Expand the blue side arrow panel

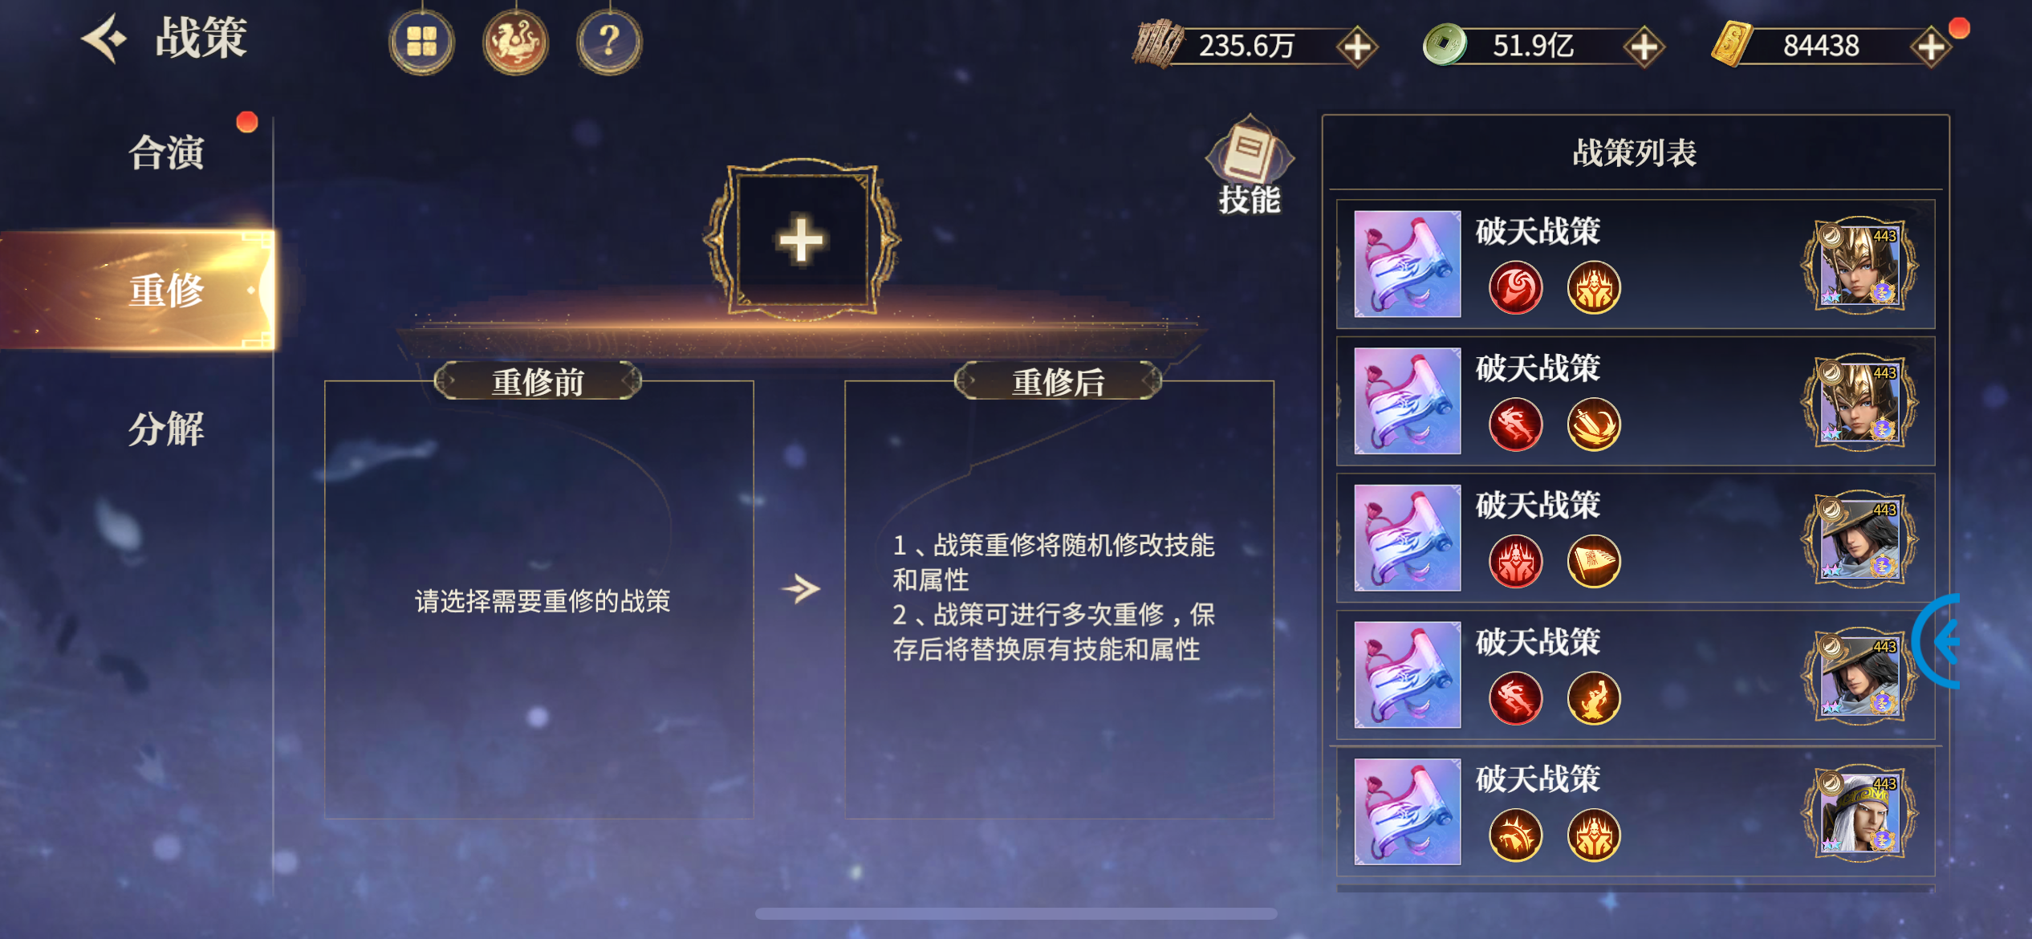point(1938,641)
